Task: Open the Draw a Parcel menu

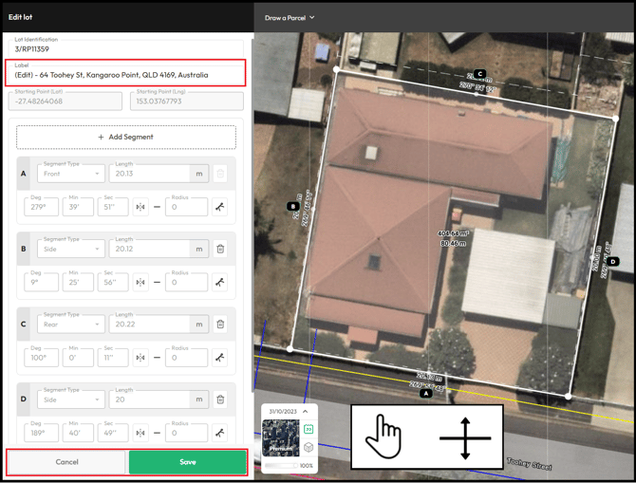Action: click(x=290, y=17)
